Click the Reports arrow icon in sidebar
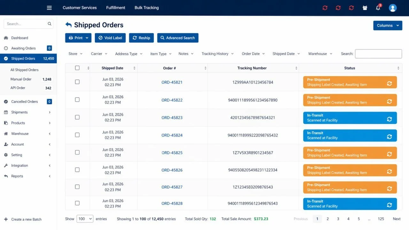This screenshot has width=409, height=230. 6,176
